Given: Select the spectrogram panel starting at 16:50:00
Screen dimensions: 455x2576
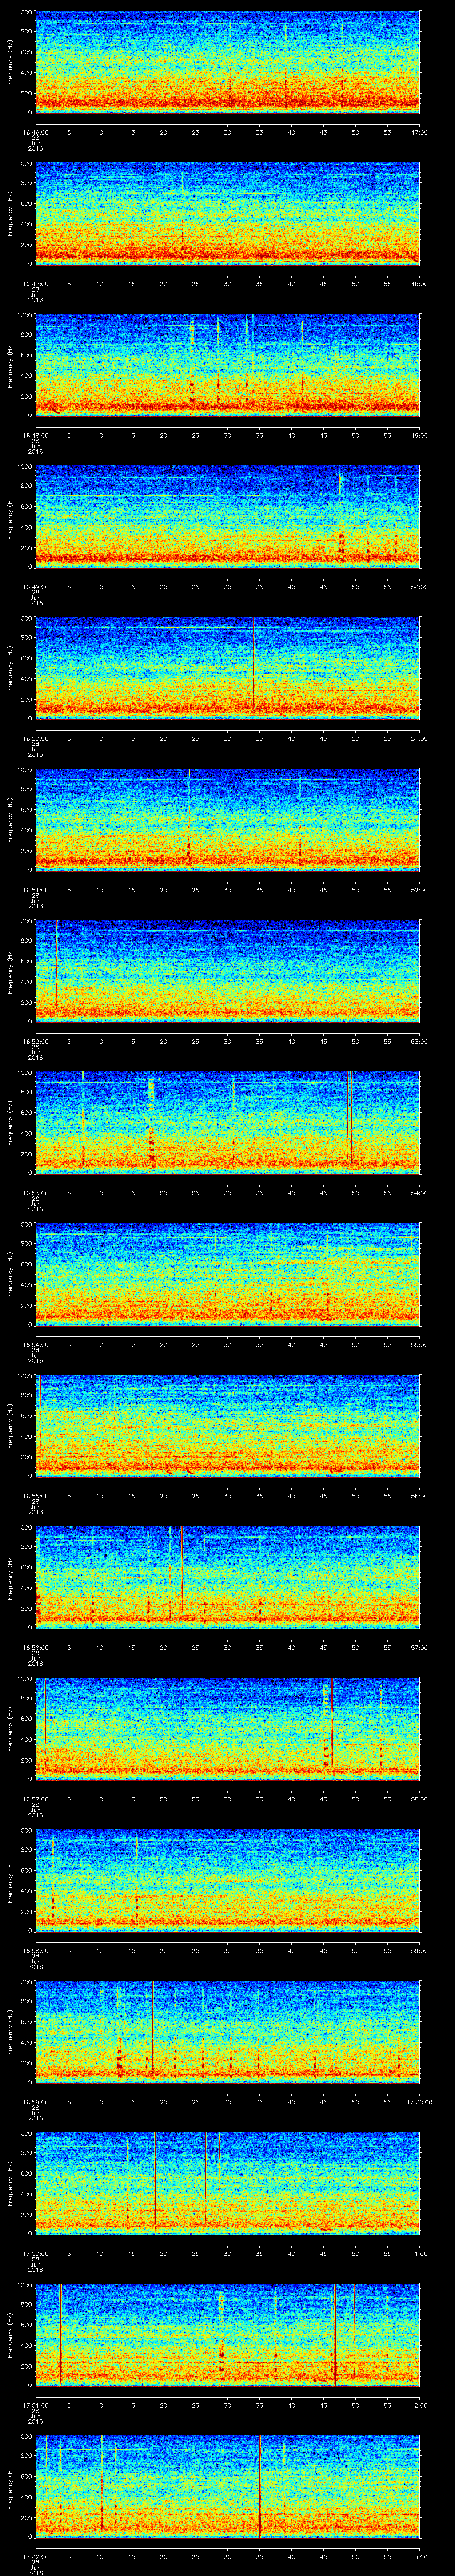Looking at the screenshot, I should [x=227, y=668].
